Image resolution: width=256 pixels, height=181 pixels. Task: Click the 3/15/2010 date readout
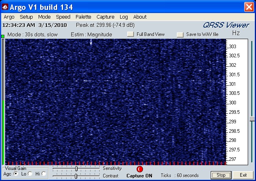52,25
